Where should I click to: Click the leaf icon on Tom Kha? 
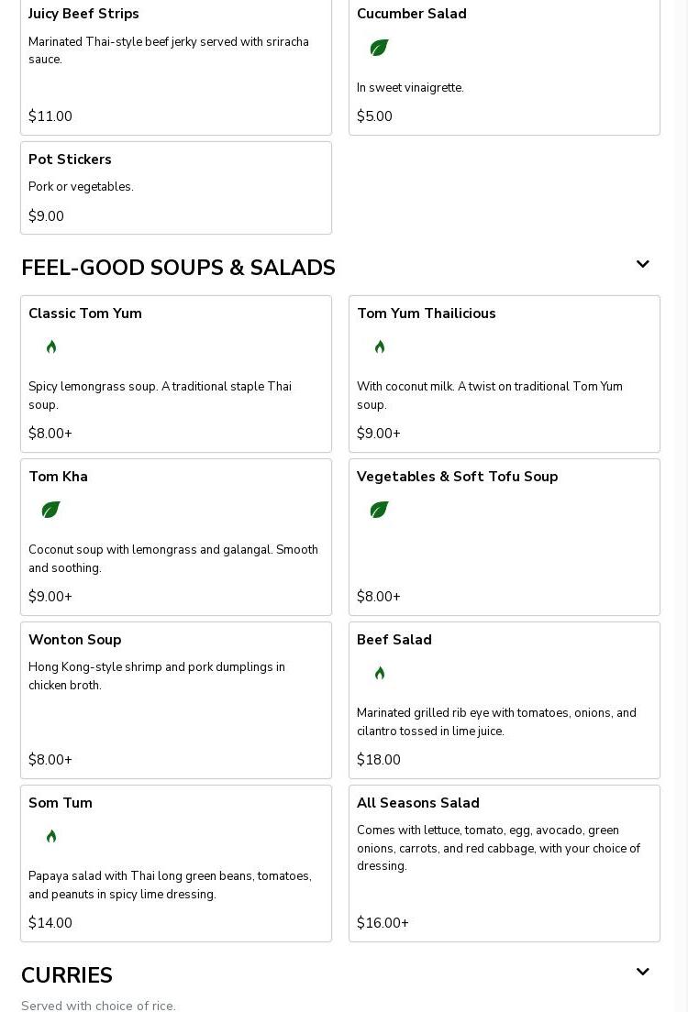point(51,510)
